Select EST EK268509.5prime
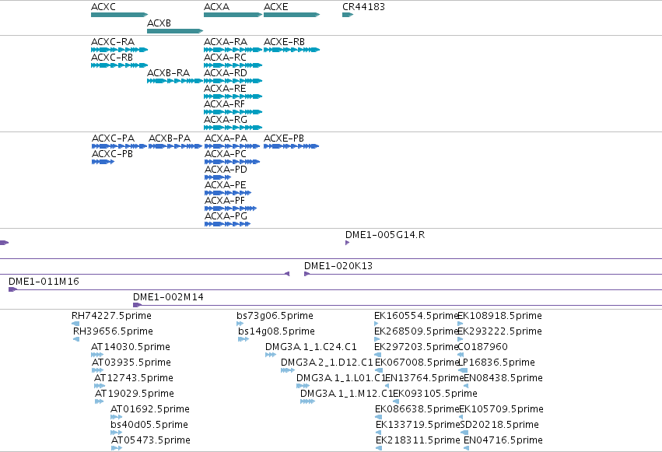 pyautogui.click(x=377, y=339)
